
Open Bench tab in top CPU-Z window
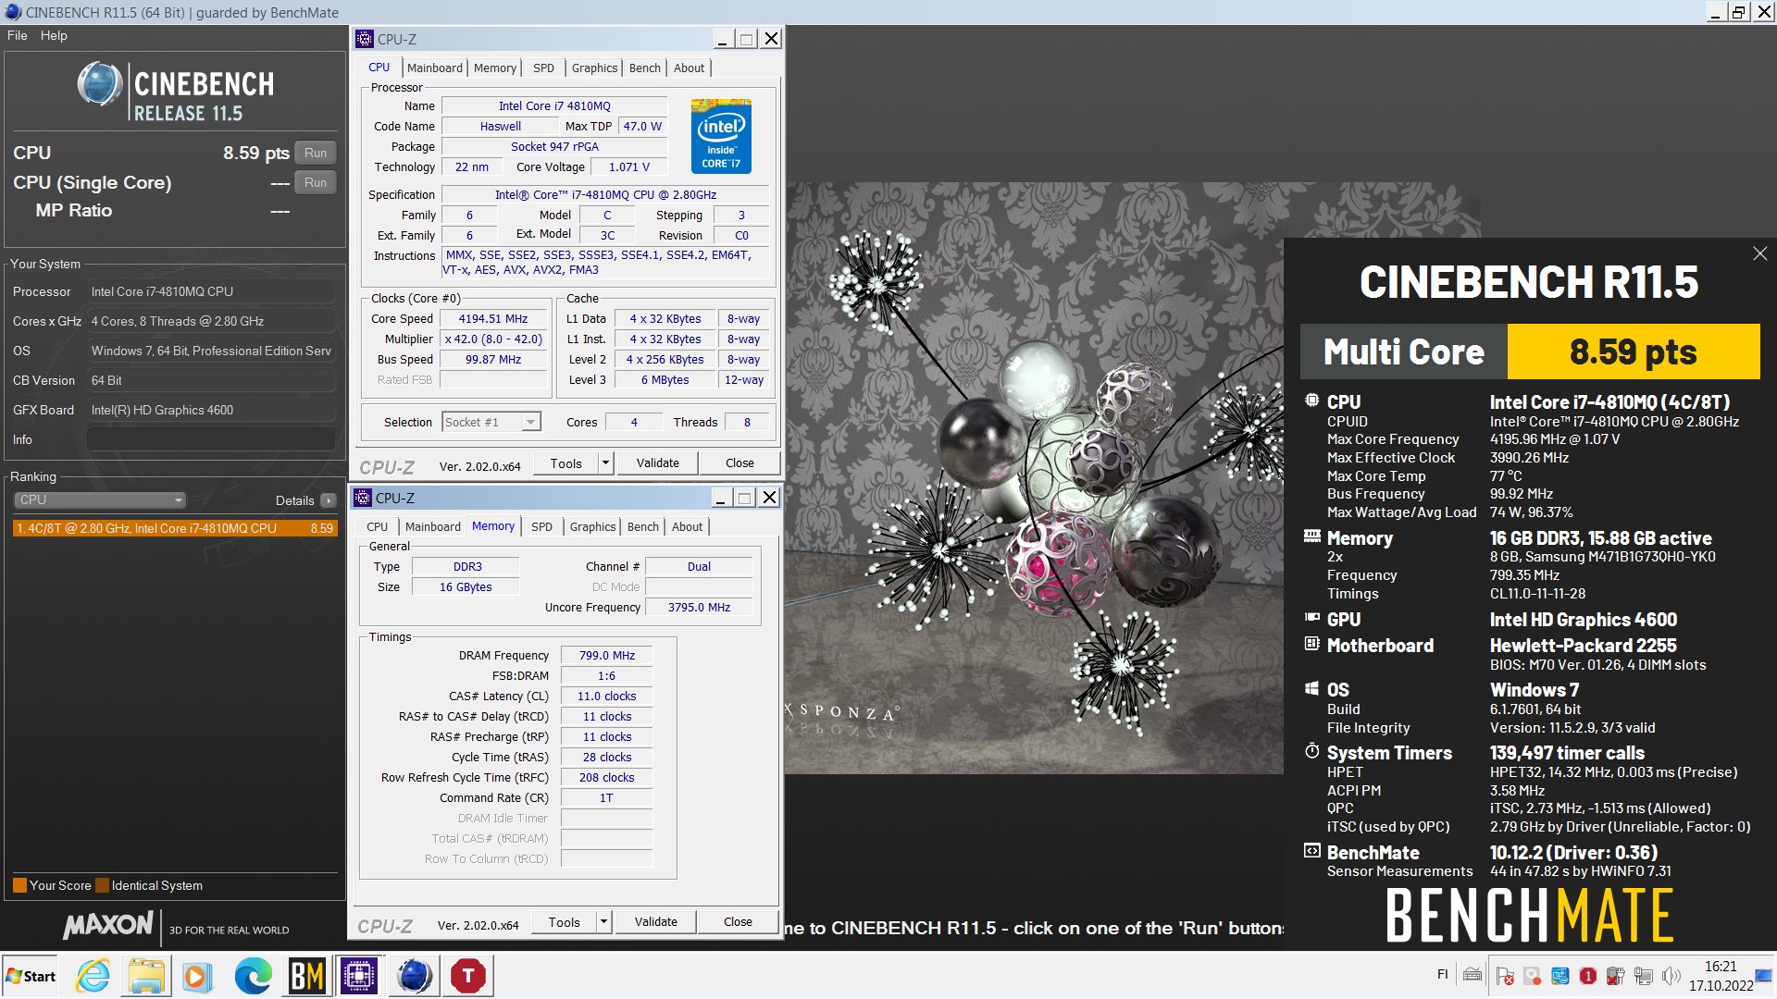coord(645,68)
